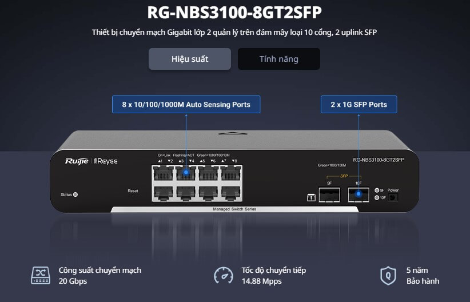Screen dimensions: 470x302
Task: Click the 8 x 10/100/1000M Auto Sensing Ports label
Action: (x=186, y=104)
